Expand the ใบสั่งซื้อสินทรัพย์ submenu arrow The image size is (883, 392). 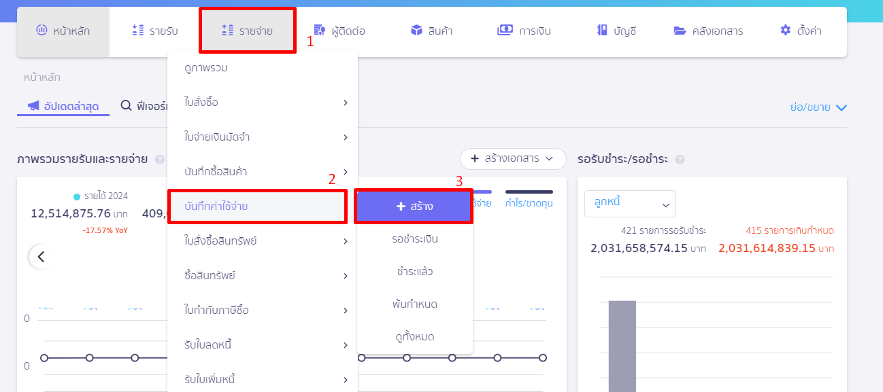click(x=346, y=241)
